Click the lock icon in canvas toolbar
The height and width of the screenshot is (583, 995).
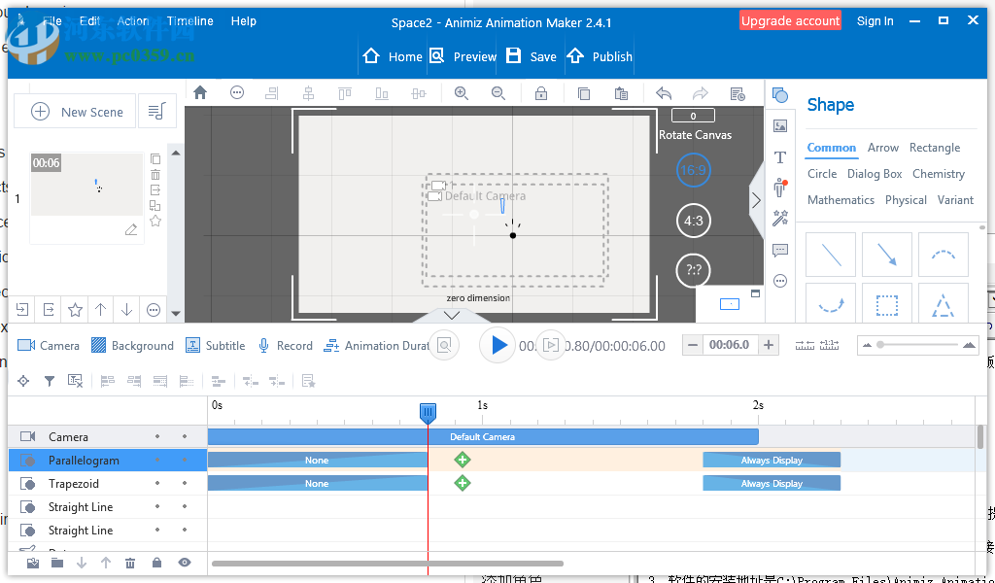coord(541,93)
